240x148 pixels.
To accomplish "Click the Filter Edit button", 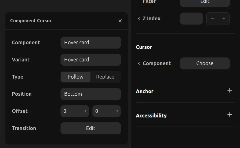I will point(205,2).
